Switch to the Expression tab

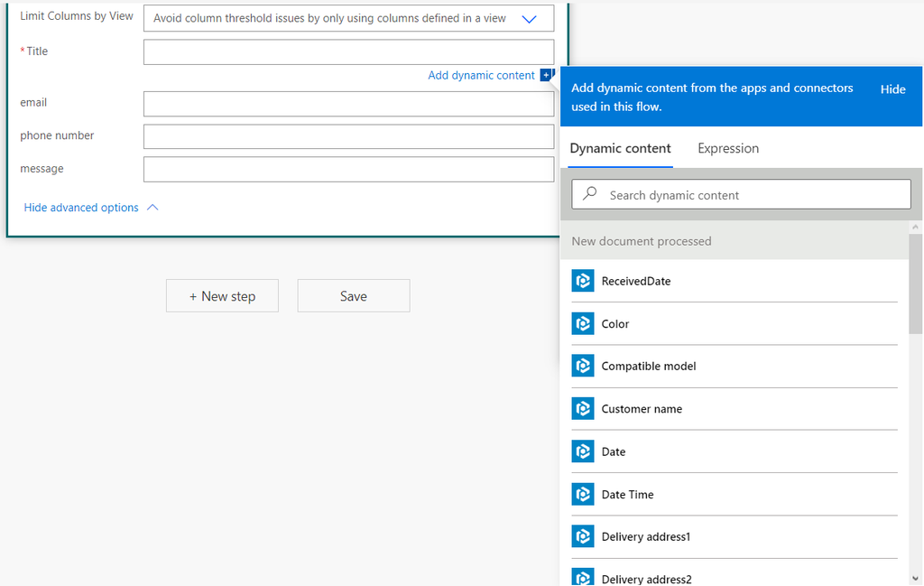point(727,148)
